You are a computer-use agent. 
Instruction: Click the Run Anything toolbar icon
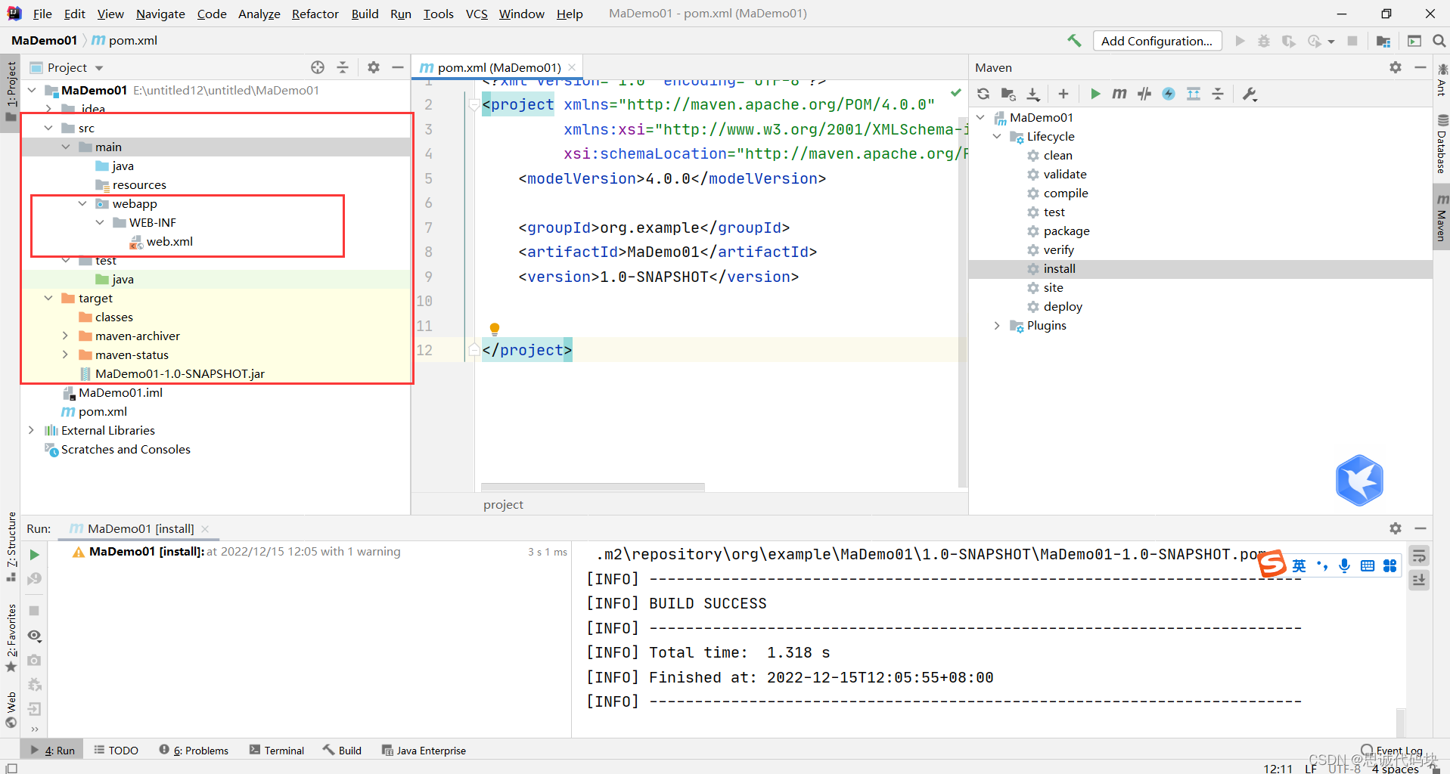pyautogui.click(x=1414, y=41)
